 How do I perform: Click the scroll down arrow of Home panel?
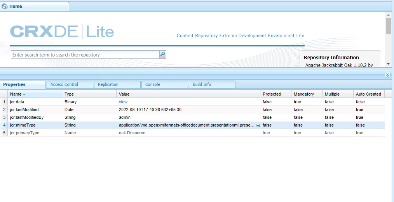coord(388,64)
